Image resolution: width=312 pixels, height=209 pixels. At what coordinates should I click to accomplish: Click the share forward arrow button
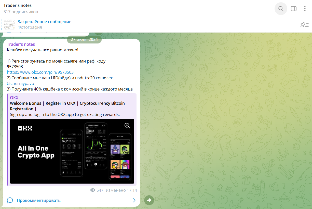coord(149,200)
